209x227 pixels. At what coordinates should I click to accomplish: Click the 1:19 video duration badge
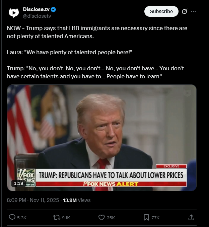pos(18,183)
